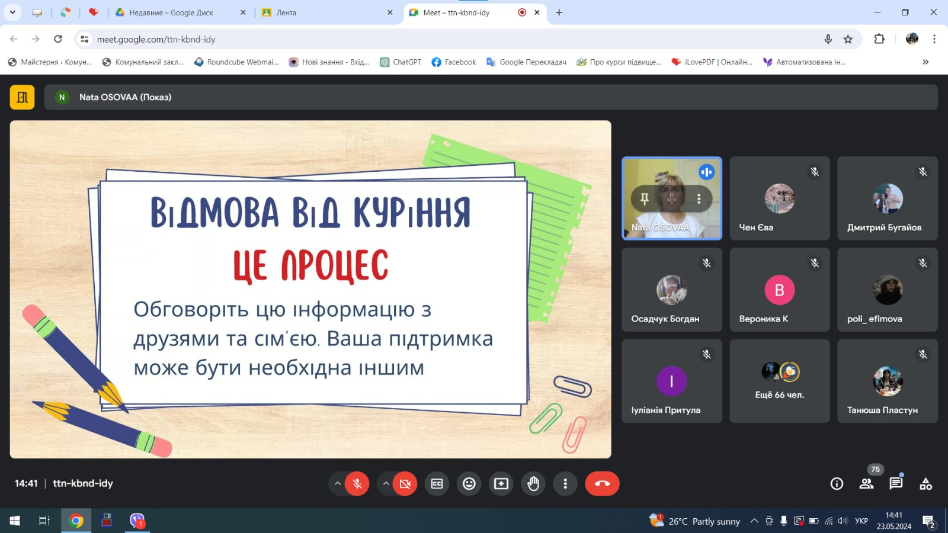Show hidden bookmarks with the chevron
948x533 pixels.
(x=925, y=62)
